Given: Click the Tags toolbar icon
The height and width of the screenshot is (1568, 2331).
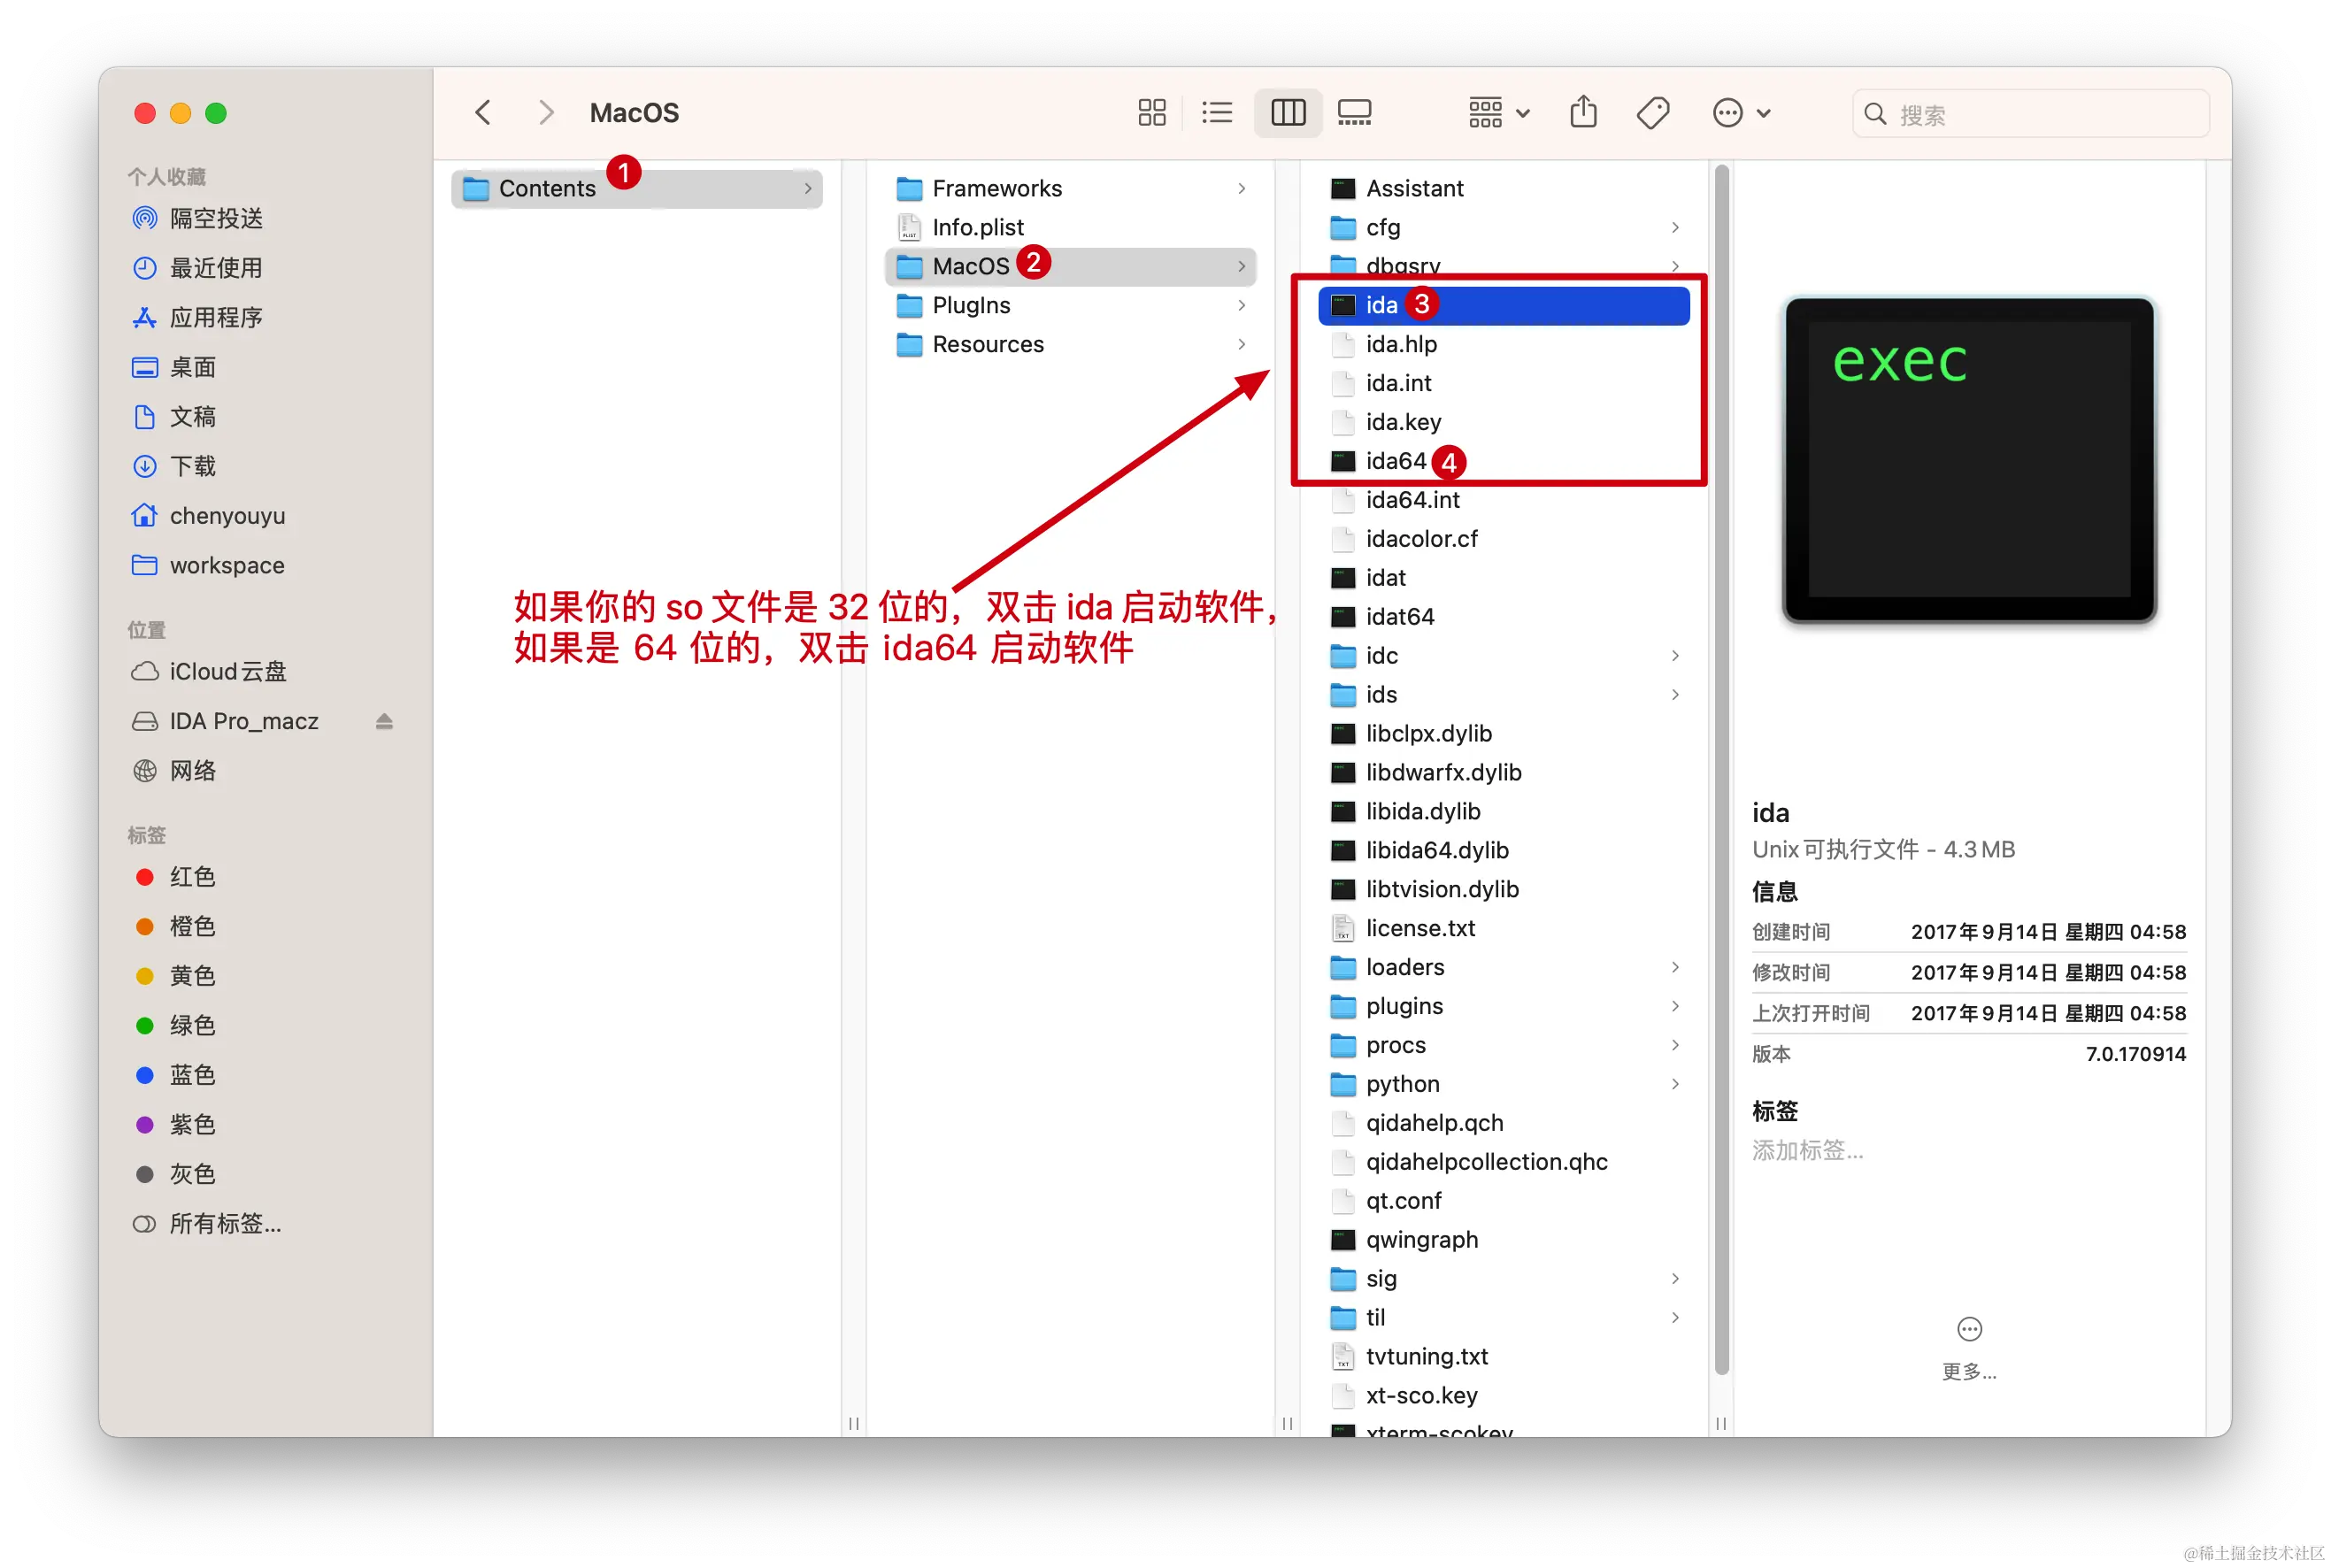Looking at the screenshot, I should click(1652, 113).
